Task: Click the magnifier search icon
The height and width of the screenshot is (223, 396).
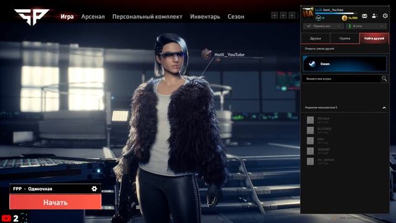Action: pyautogui.click(x=384, y=79)
